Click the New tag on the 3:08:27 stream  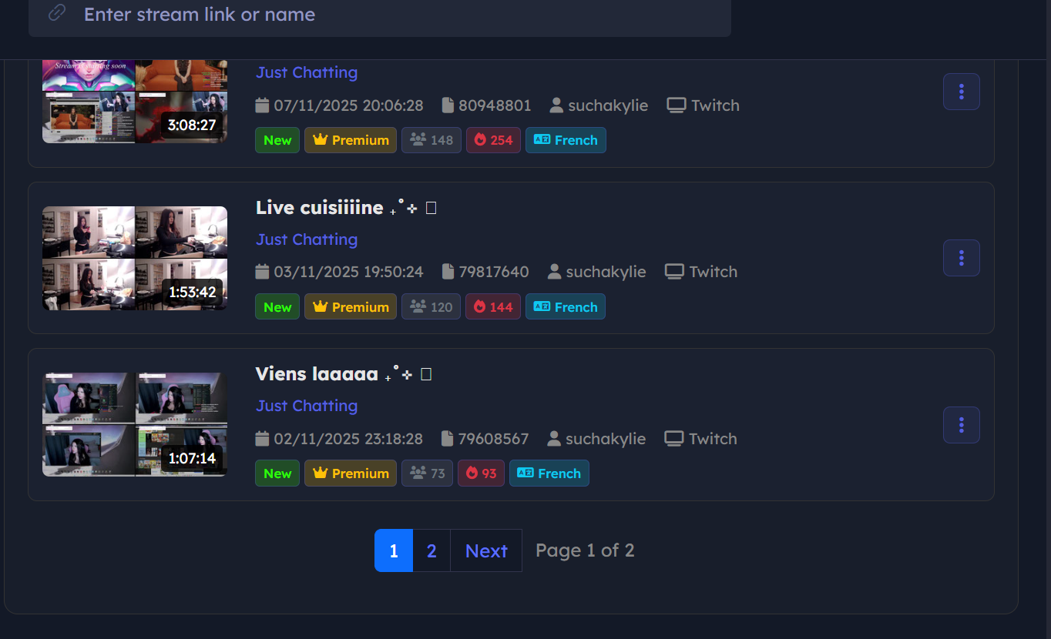[277, 140]
